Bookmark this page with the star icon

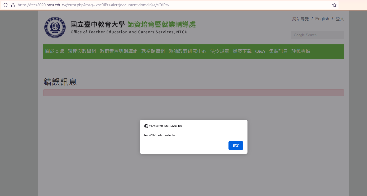(334, 5)
